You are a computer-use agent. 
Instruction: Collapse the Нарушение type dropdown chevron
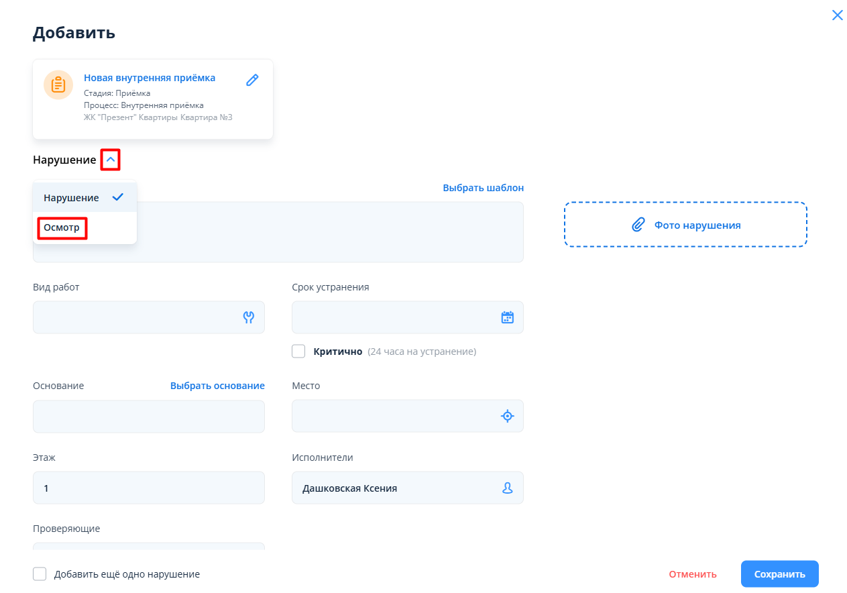click(111, 160)
